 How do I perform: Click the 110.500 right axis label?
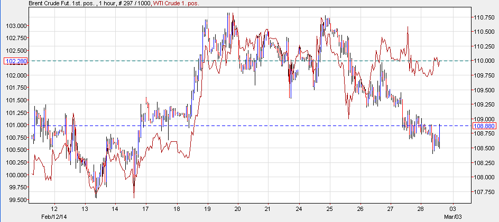pos(484,32)
